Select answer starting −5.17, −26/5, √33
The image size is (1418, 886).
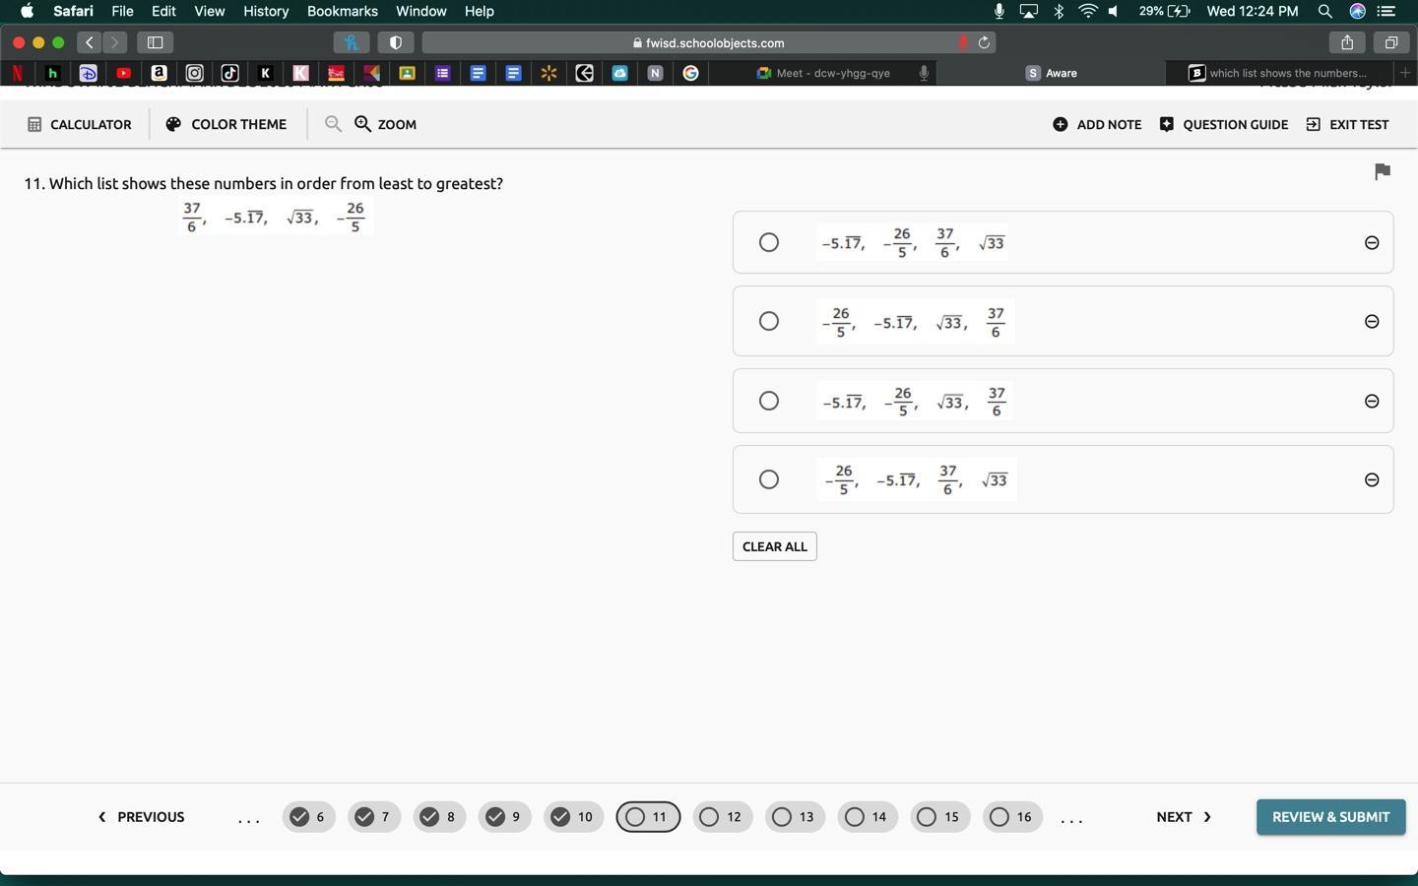(x=769, y=401)
